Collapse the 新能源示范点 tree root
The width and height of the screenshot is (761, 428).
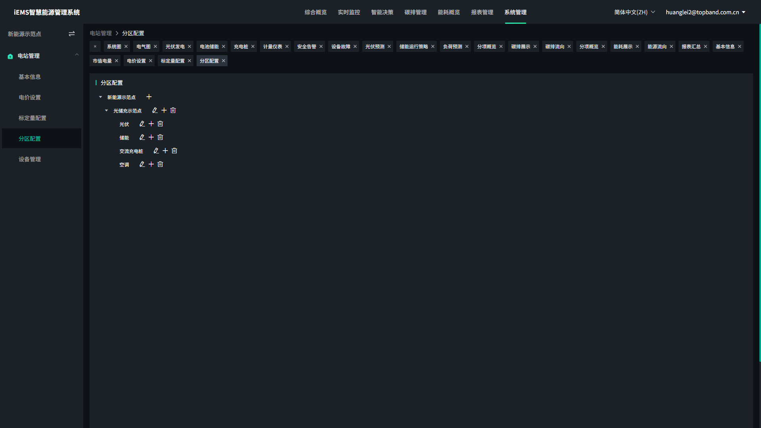(x=101, y=97)
